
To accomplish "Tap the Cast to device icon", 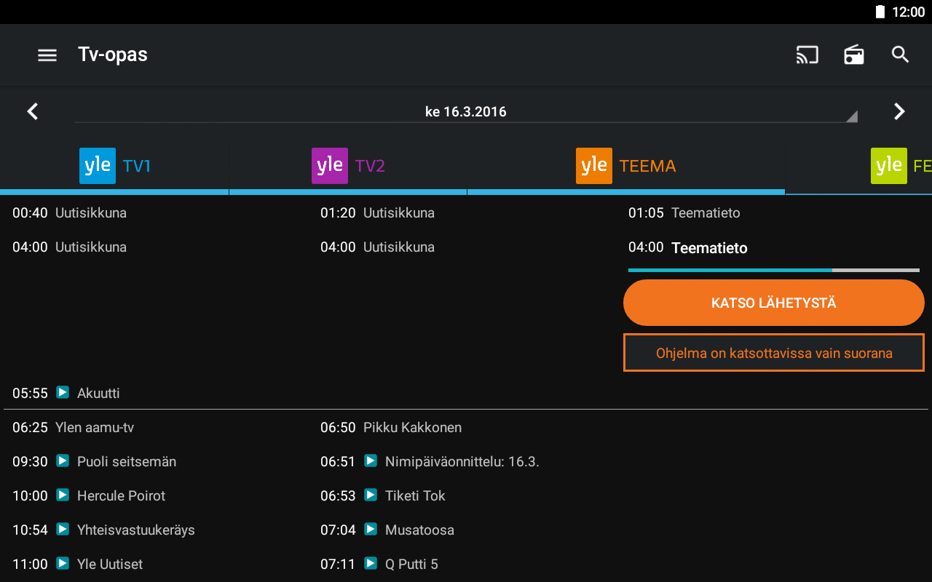I will (x=807, y=55).
